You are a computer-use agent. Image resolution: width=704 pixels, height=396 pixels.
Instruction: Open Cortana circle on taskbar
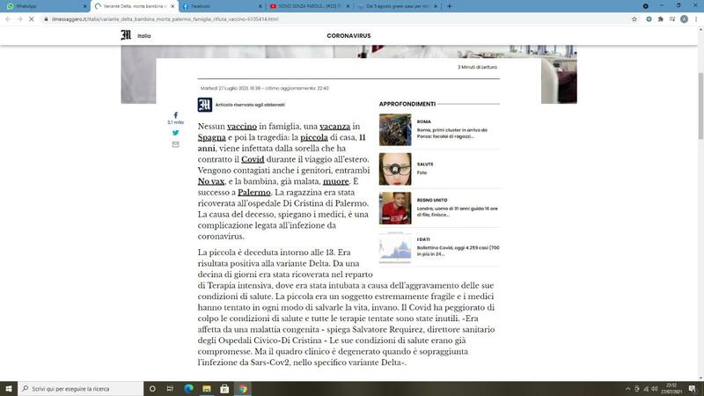(152, 388)
